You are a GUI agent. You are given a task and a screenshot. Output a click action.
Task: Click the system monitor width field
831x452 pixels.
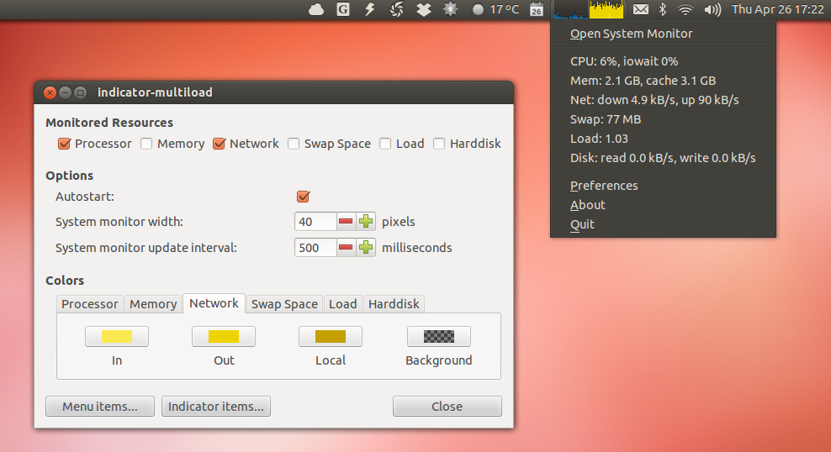click(315, 222)
